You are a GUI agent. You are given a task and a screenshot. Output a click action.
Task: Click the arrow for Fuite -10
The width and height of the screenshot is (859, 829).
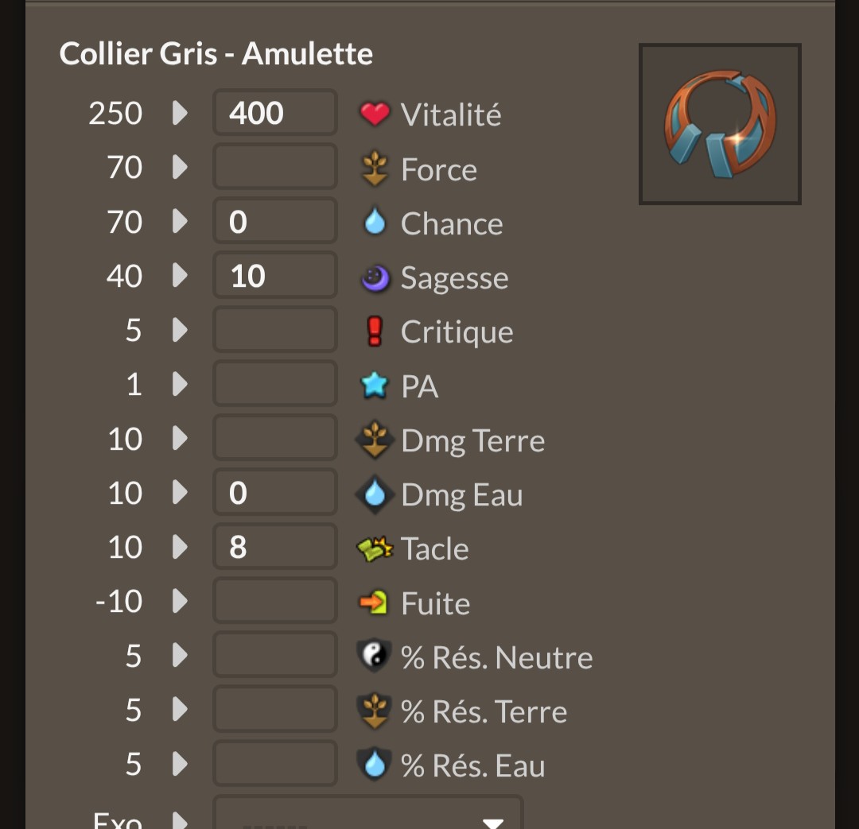[180, 601]
